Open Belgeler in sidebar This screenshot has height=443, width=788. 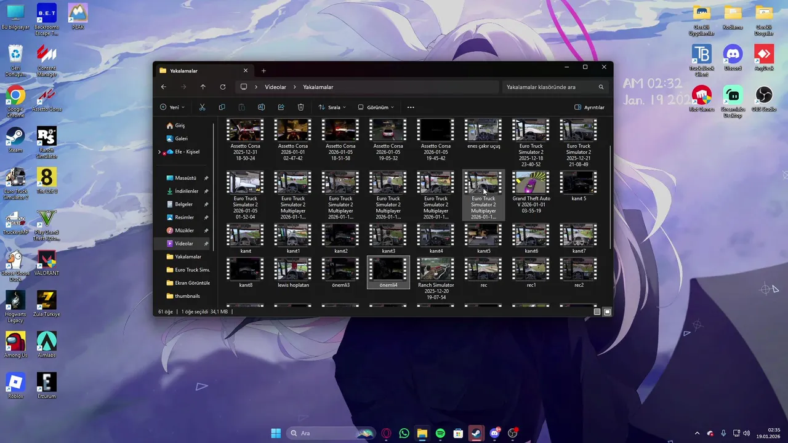tap(183, 204)
